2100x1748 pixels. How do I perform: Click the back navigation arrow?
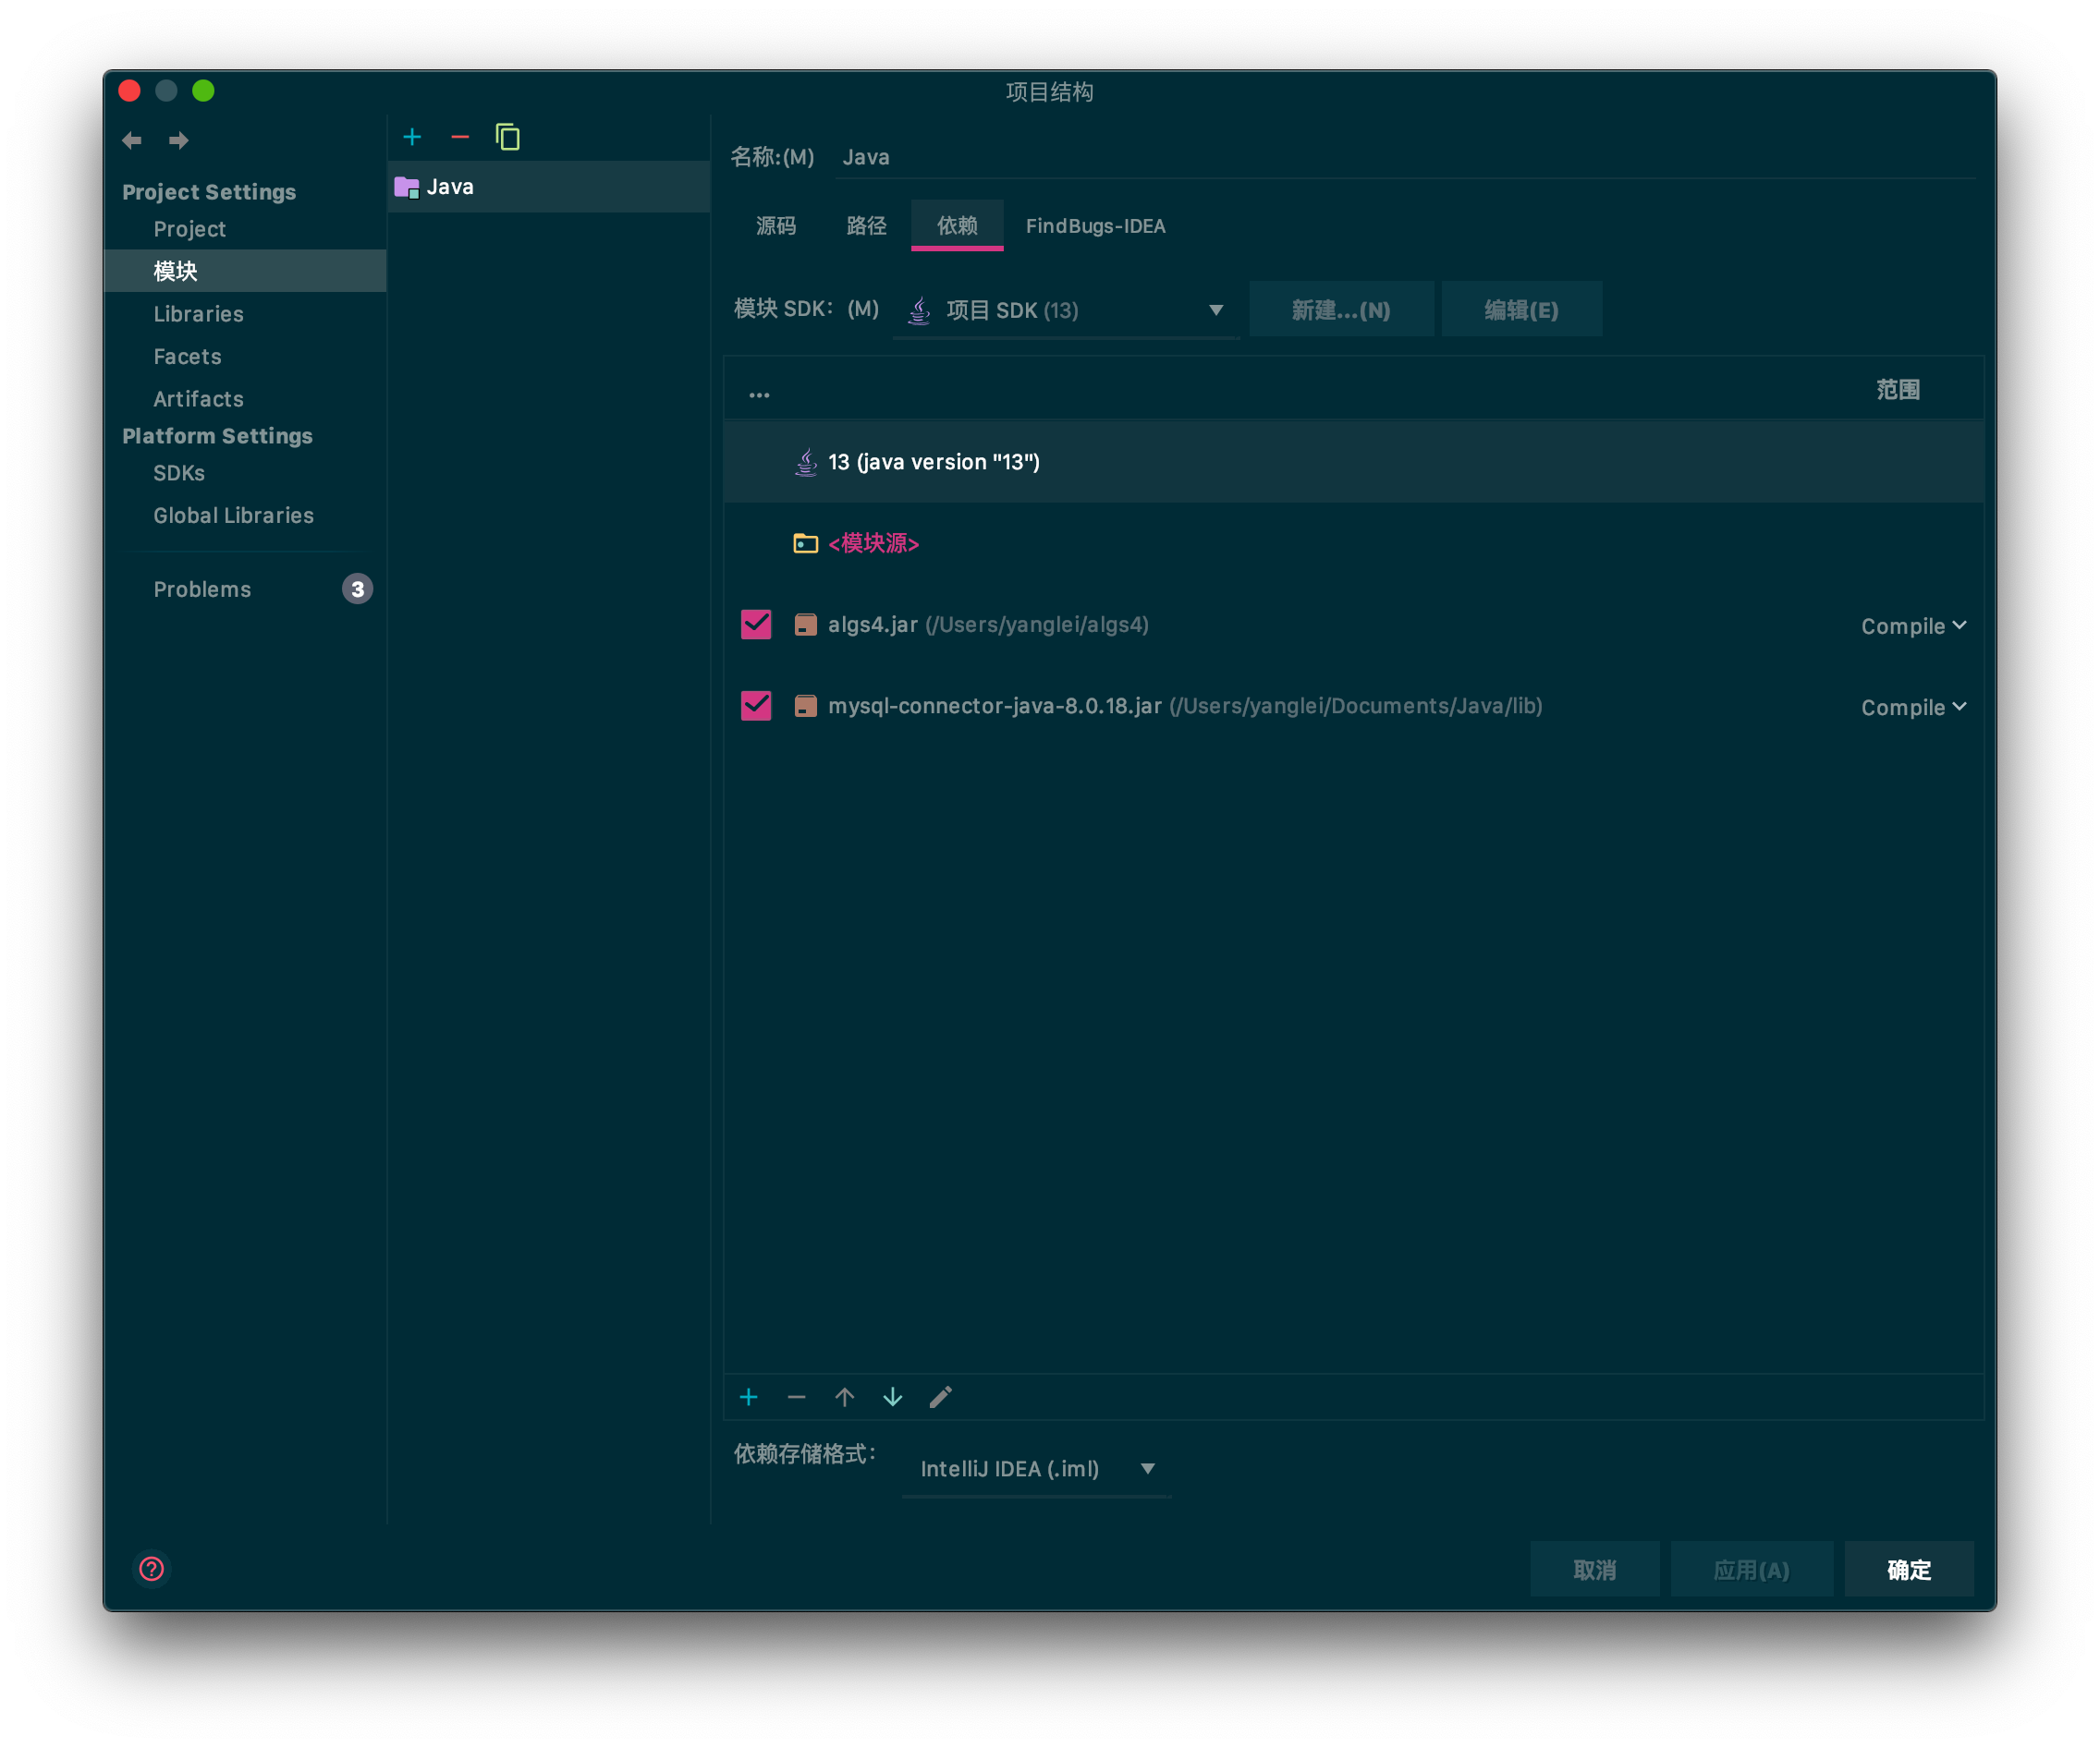132,141
